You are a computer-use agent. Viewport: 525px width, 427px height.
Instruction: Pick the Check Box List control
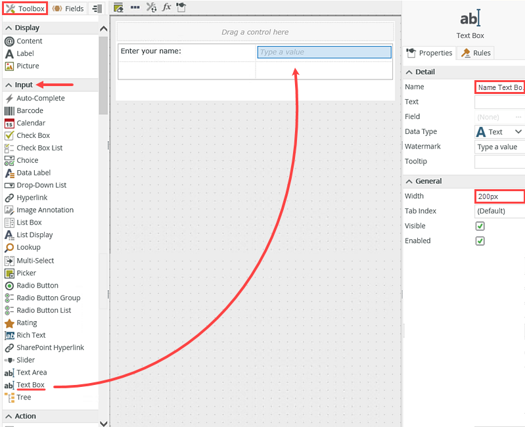[34, 148]
